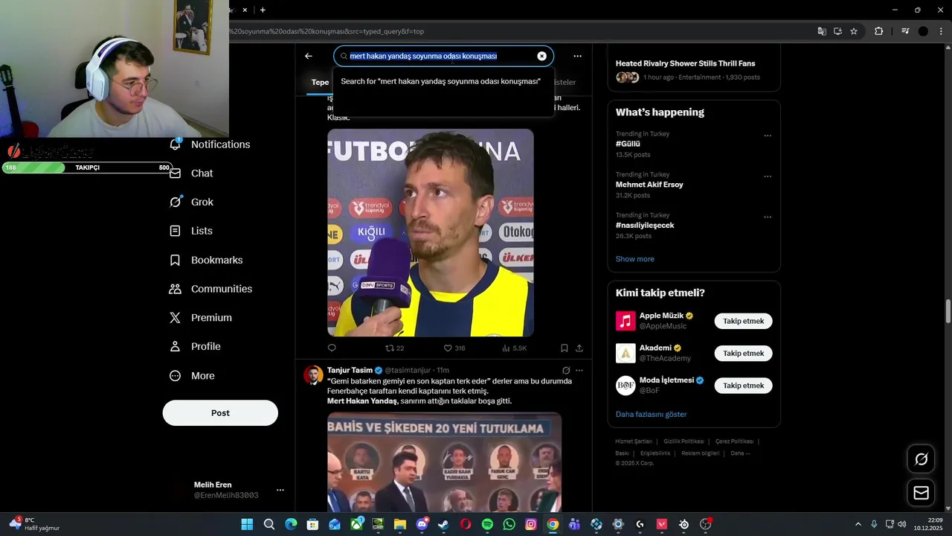Go back using the search back arrow
Viewport: 952px width, 536px height.
(309, 56)
